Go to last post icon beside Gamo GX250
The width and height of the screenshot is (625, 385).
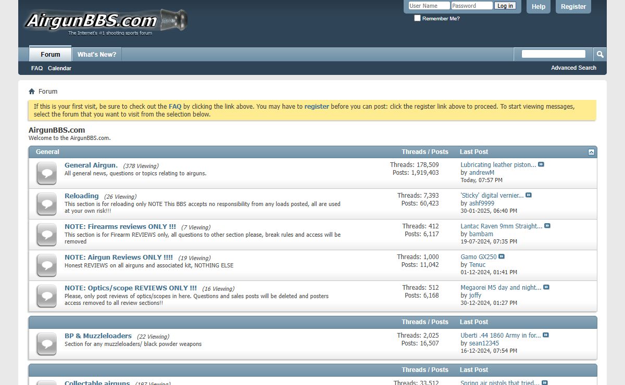[x=502, y=256]
